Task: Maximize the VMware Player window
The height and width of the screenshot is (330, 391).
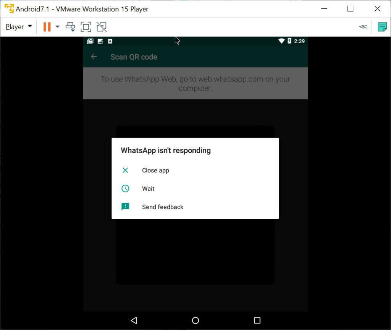Action: pyautogui.click(x=351, y=8)
